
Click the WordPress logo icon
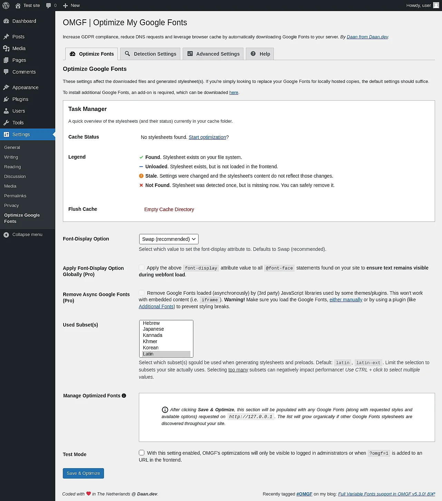click(x=6, y=6)
